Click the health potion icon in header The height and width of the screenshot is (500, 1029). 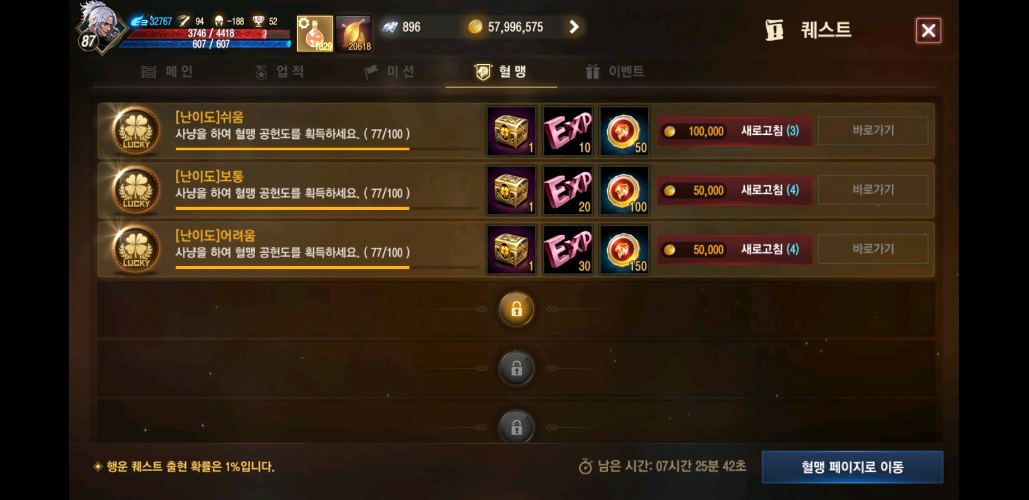pyautogui.click(x=315, y=33)
